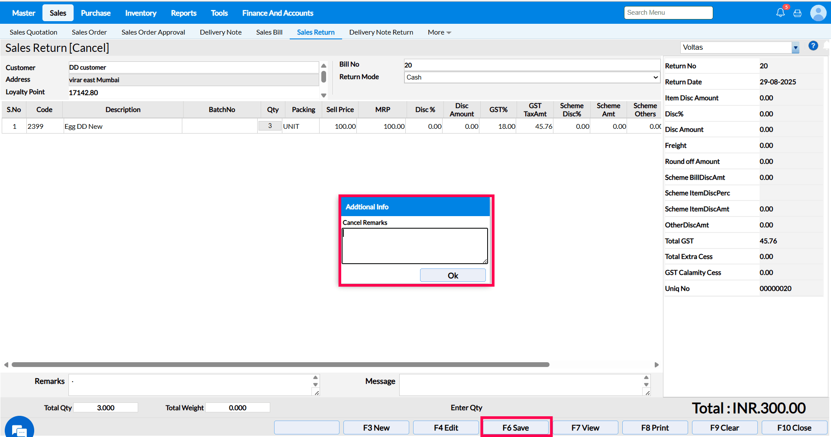Viewport: 831px width, 437px height.
Task: Click the Customer name field
Action: [194, 67]
